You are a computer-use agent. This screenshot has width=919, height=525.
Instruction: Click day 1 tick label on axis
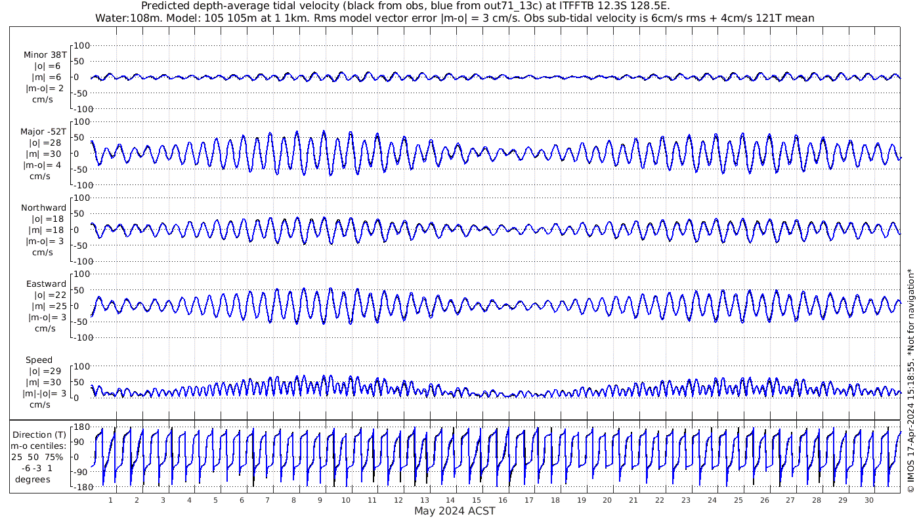[x=111, y=500]
